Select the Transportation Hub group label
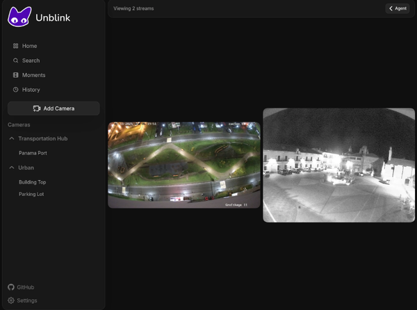The width and height of the screenshot is (417, 310). coord(43,138)
